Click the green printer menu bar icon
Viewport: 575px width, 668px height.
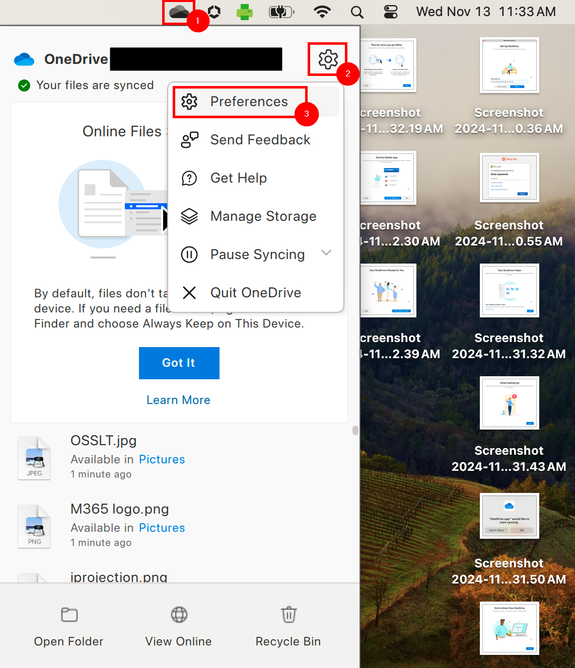[245, 12]
